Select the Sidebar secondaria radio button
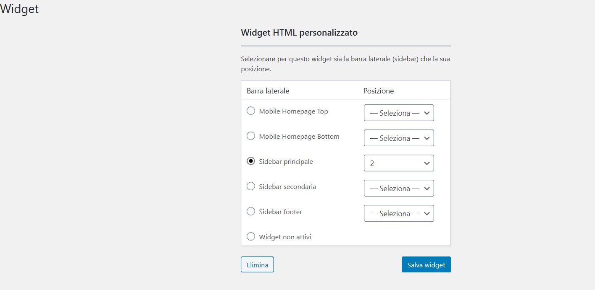The image size is (595, 290). (x=251, y=186)
